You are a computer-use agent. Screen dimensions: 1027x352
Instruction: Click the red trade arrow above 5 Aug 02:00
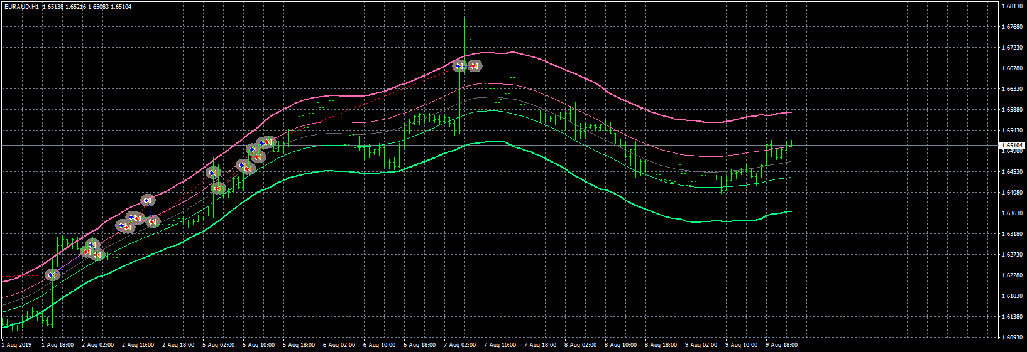[x=217, y=188]
